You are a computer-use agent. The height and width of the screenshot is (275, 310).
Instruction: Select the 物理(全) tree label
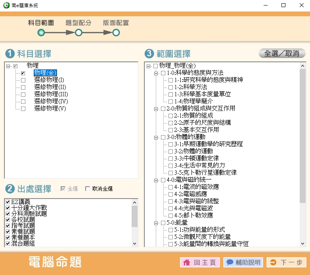point(45,73)
